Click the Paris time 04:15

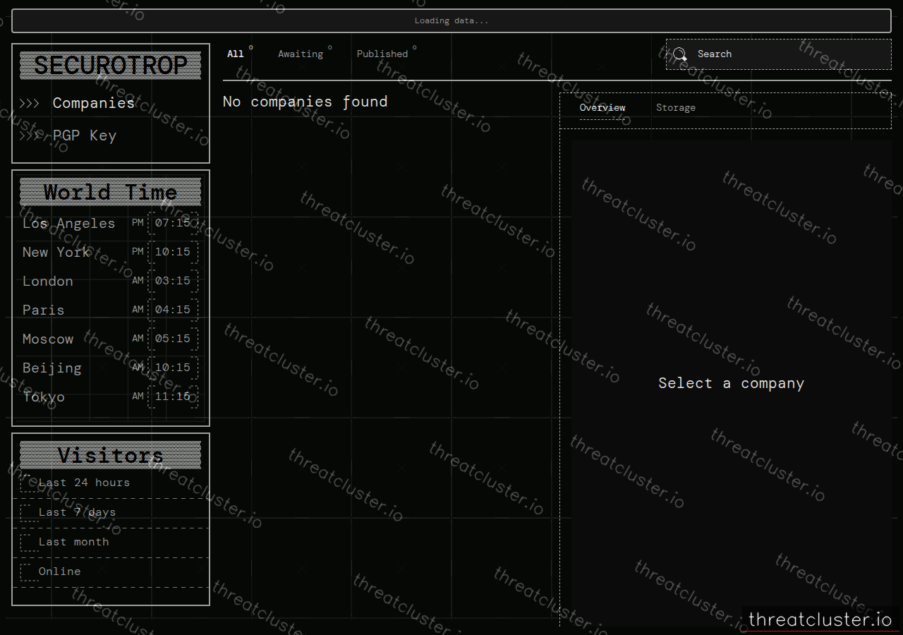point(173,310)
